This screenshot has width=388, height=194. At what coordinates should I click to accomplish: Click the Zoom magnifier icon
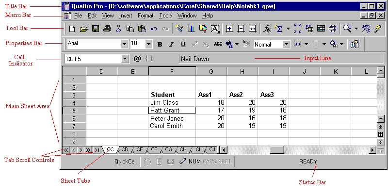(347, 29)
